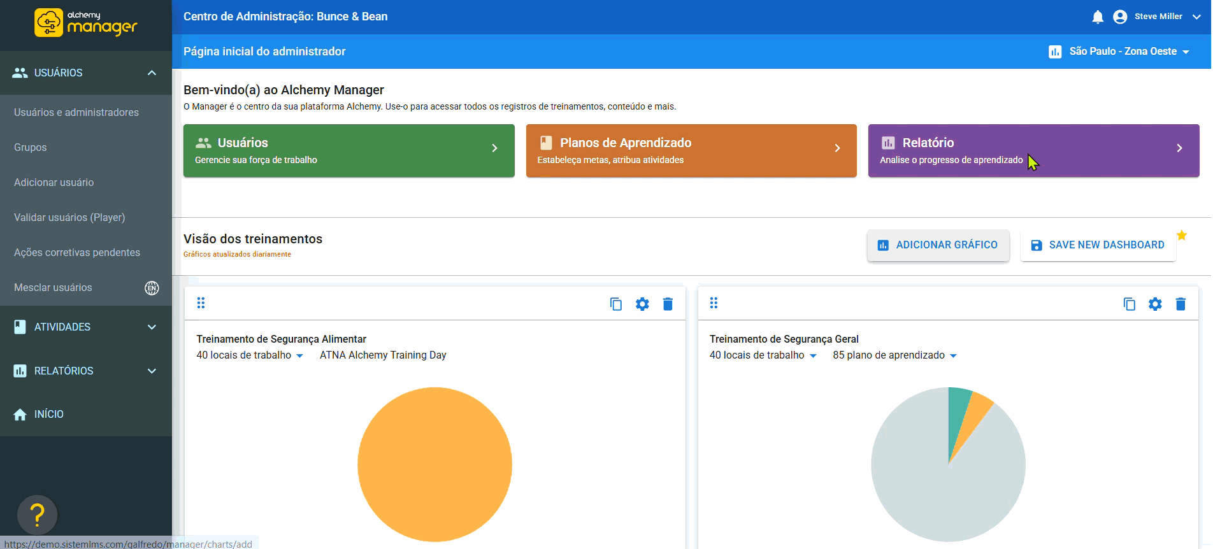Open the Grupos menu item
The image size is (1213, 549).
coord(31,147)
